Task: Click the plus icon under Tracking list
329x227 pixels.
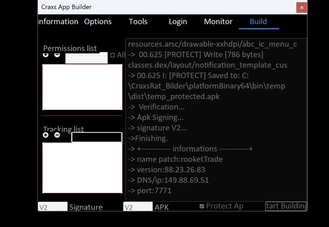Action: click(x=46, y=135)
